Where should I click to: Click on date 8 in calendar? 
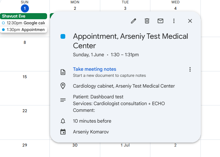pos(25,42)
